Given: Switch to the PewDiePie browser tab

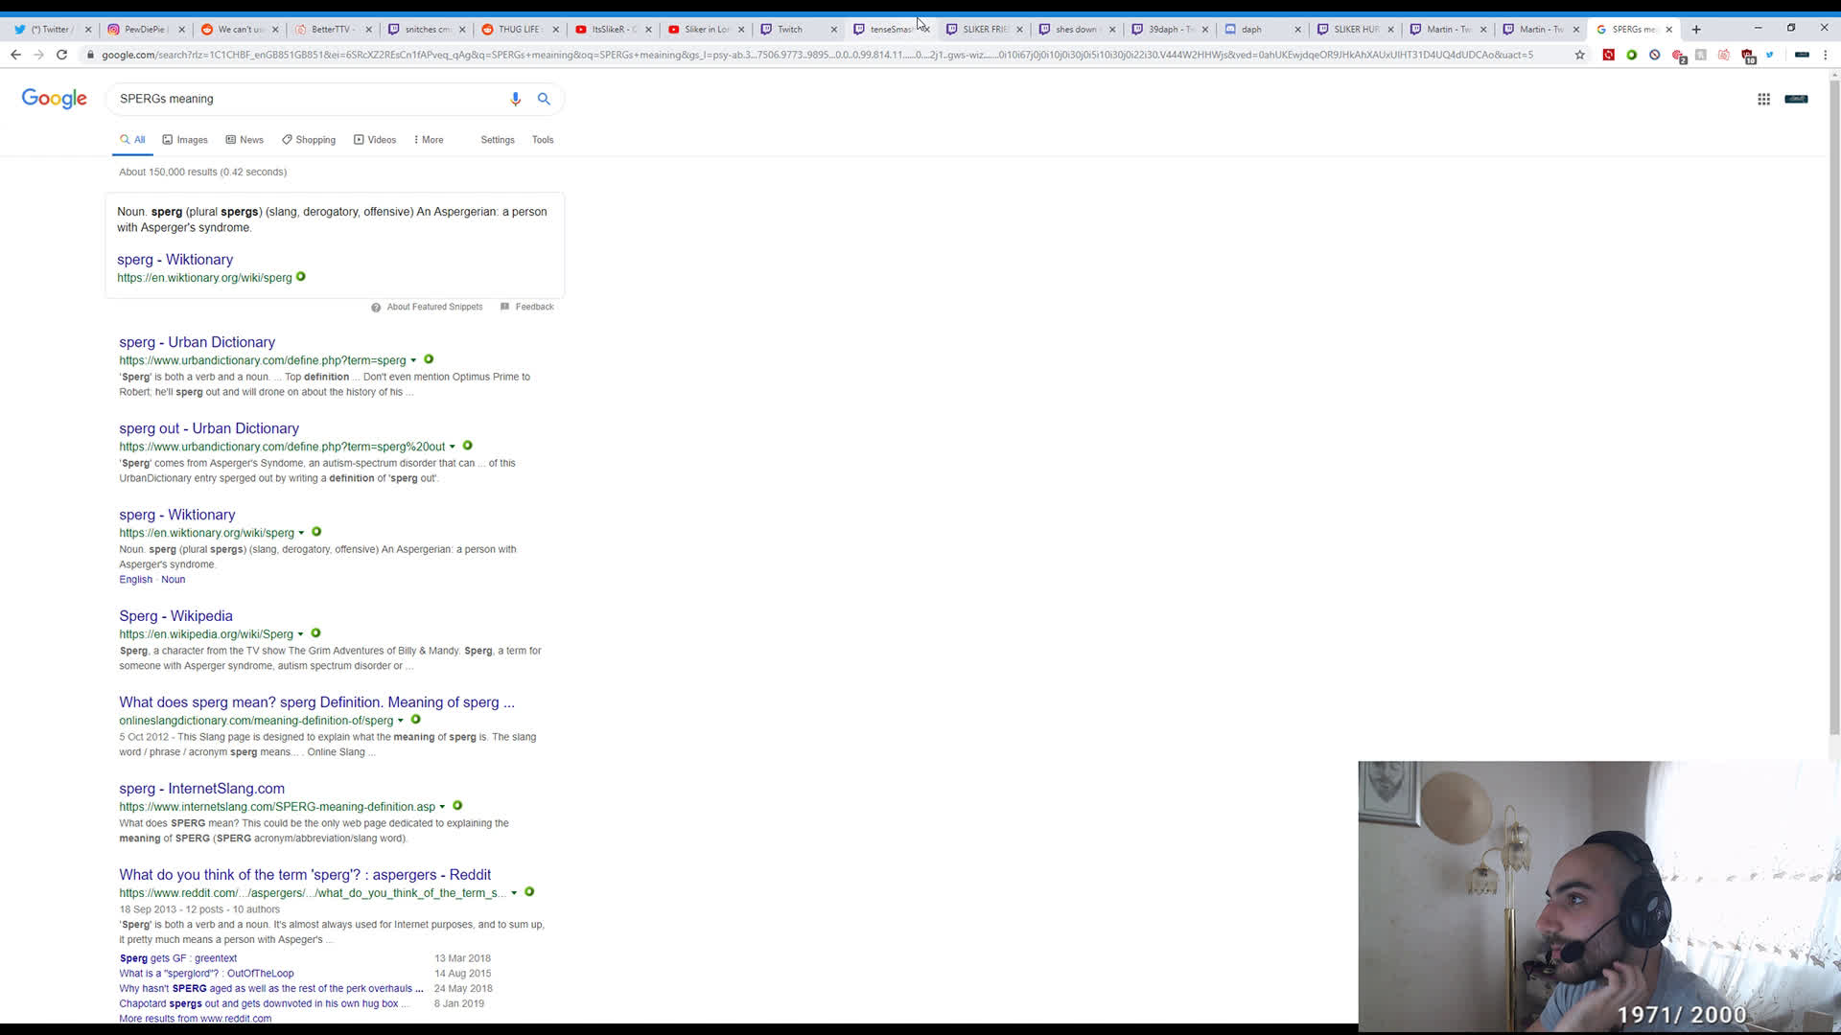Looking at the screenshot, I should pos(144,29).
